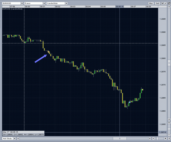
Task: Click the horizontal scroll left arrow
Action: 18,138
